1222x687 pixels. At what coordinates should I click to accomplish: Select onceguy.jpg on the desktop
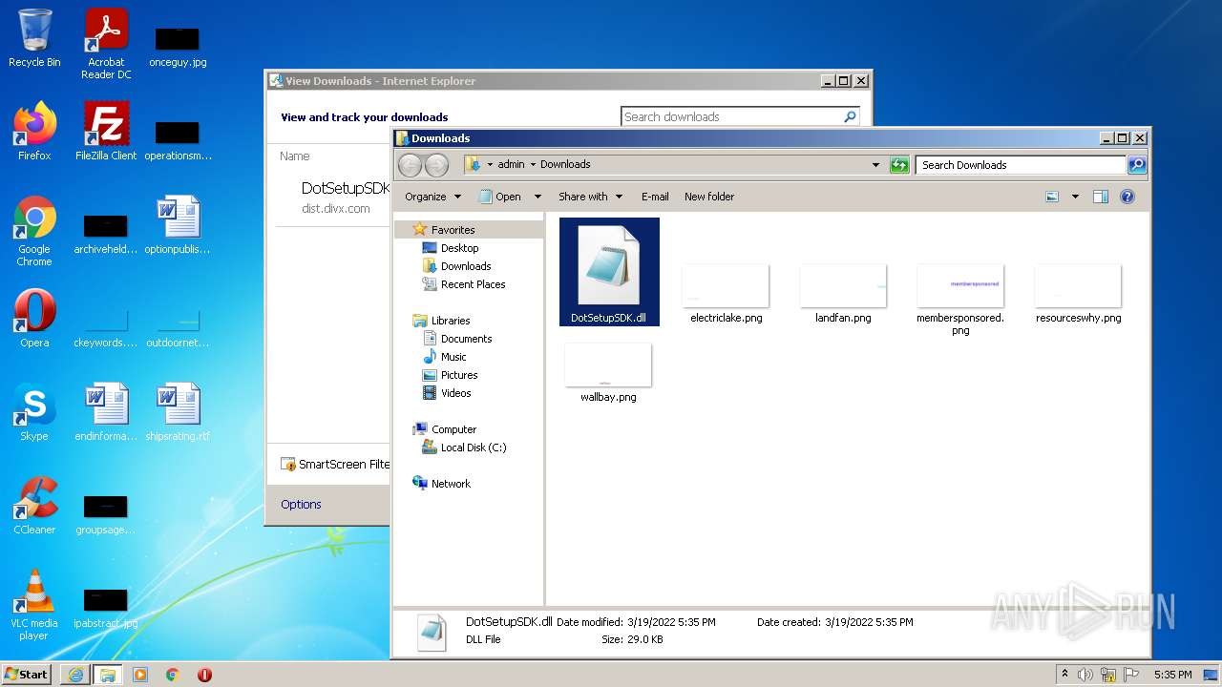point(178,46)
